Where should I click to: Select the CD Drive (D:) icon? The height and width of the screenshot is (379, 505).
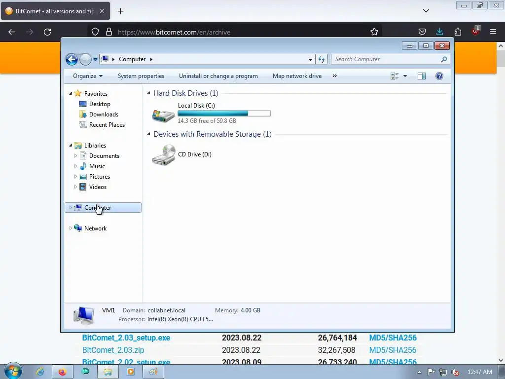coord(164,154)
